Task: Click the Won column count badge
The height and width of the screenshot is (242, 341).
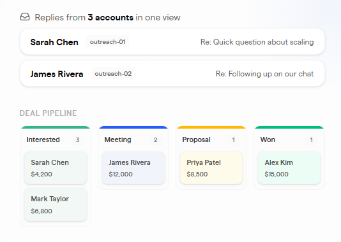Action: tap(312, 140)
